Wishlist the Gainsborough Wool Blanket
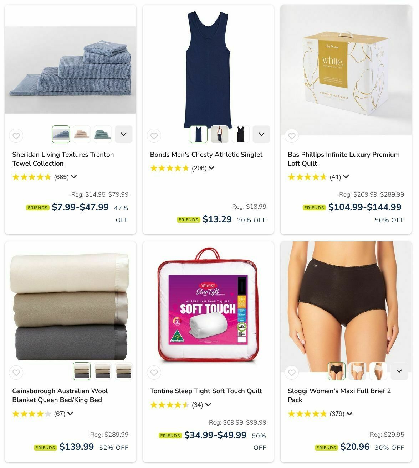 tap(16, 373)
